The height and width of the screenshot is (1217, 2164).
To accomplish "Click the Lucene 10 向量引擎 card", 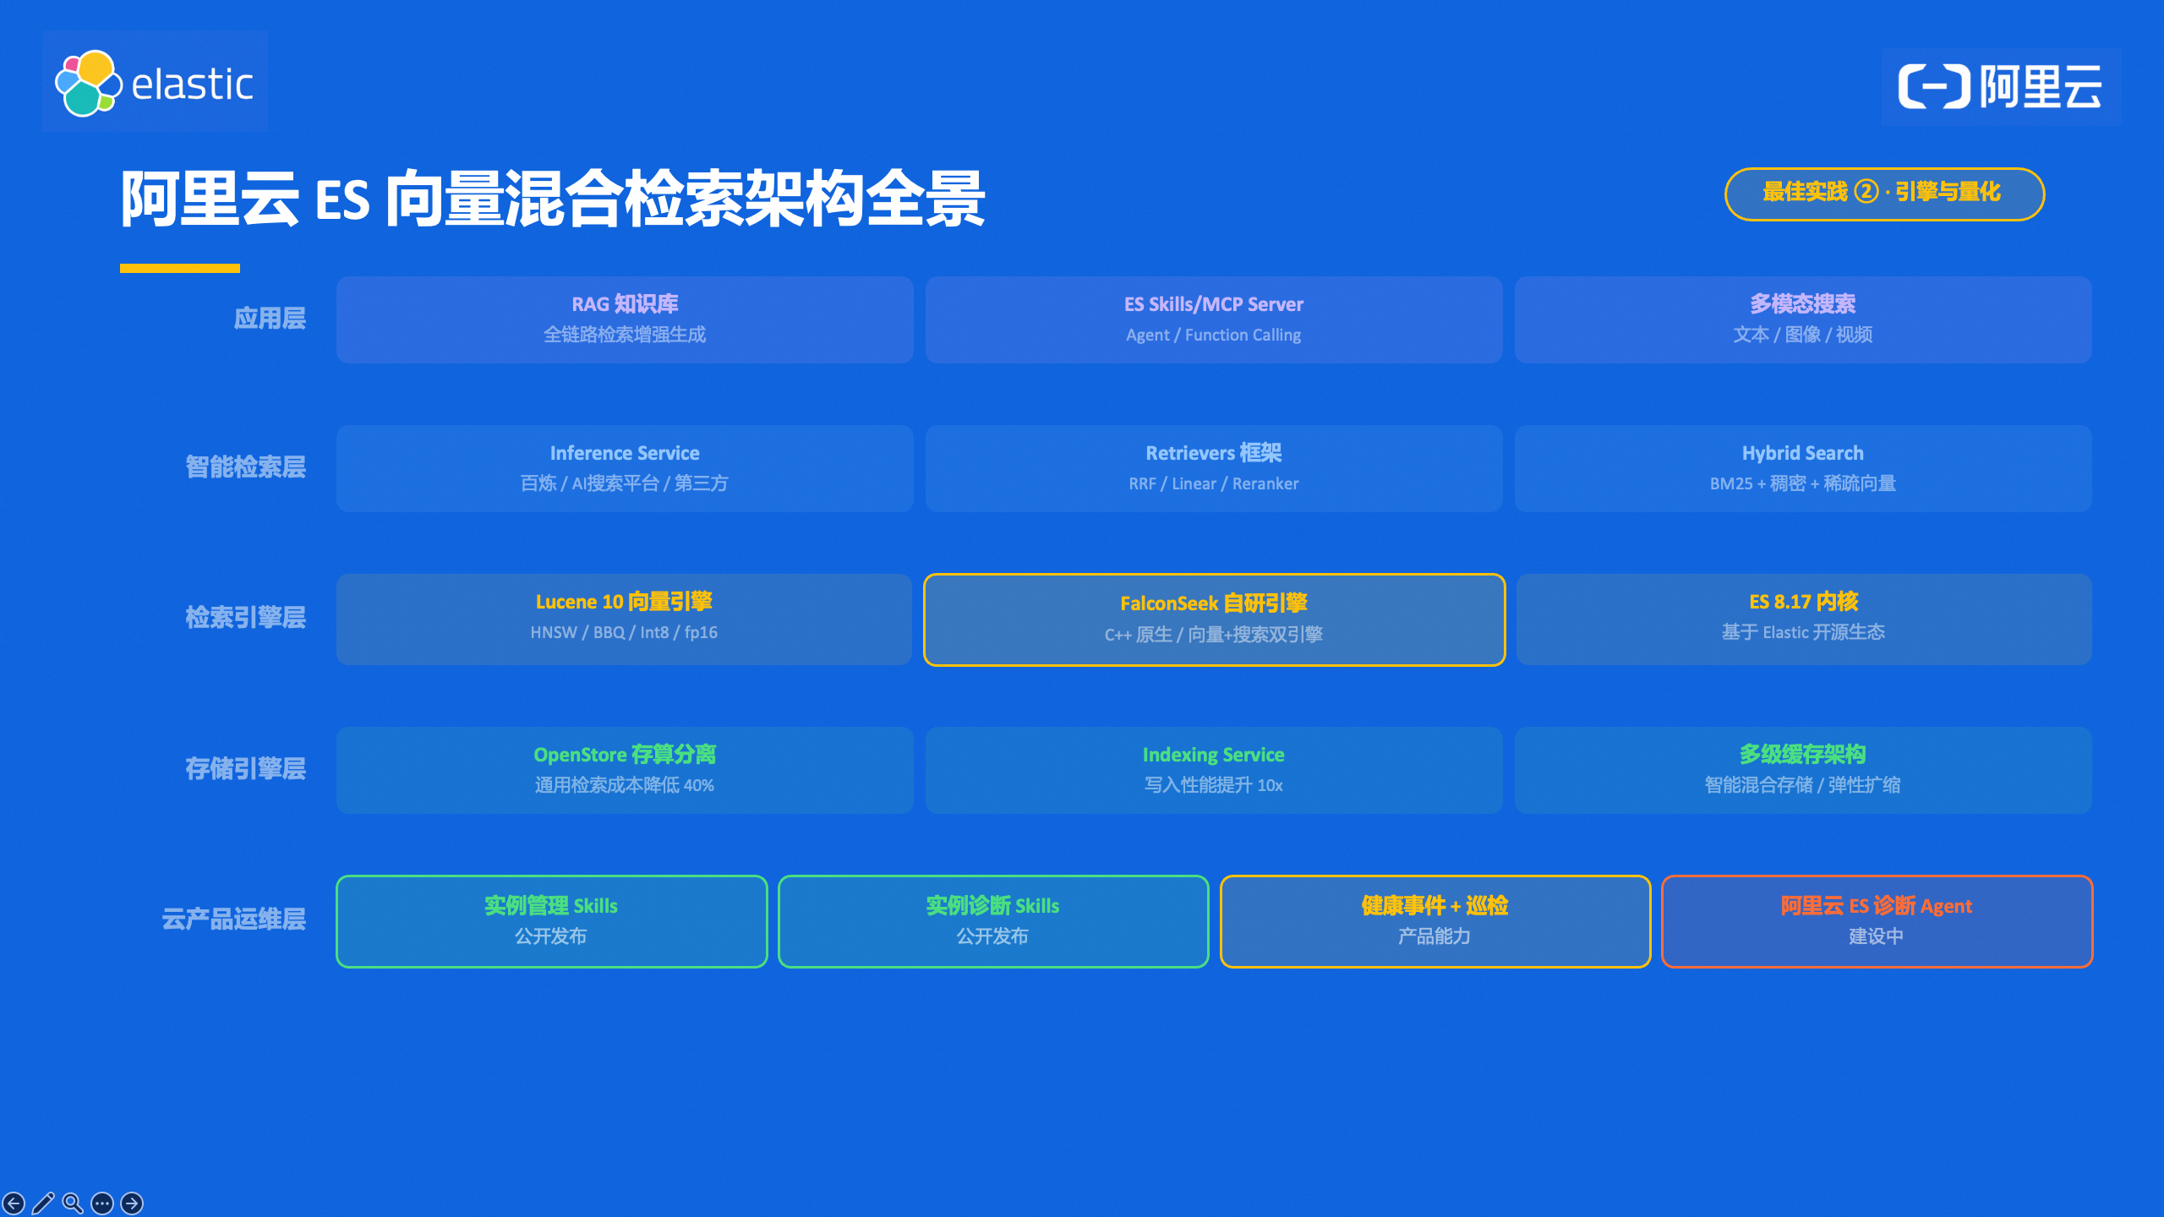I will click(x=624, y=619).
